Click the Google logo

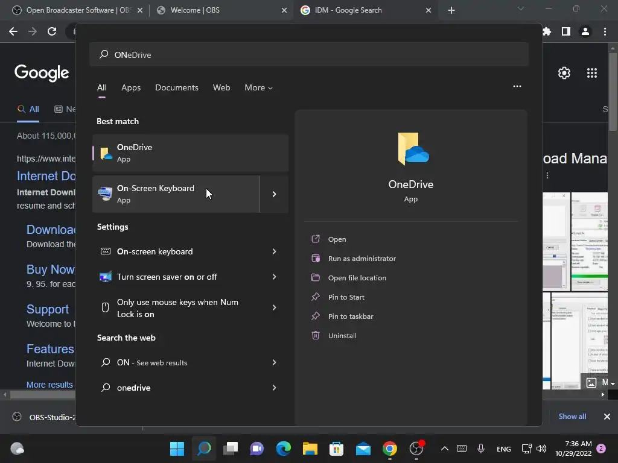(42, 73)
